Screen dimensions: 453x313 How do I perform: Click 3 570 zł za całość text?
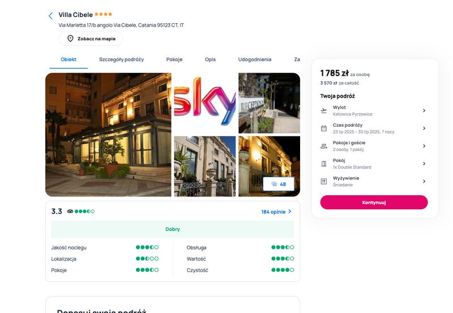[339, 83]
